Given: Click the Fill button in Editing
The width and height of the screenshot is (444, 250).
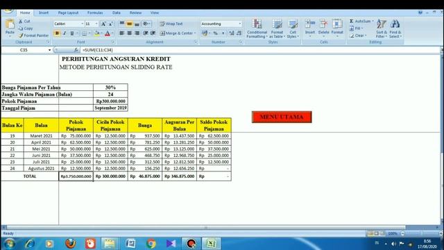Looking at the screenshot, I should click(x=356, y=28).
